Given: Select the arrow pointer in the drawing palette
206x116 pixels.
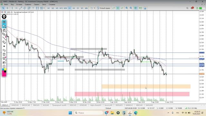Looking at the screenshot, I should click(4, 26).
